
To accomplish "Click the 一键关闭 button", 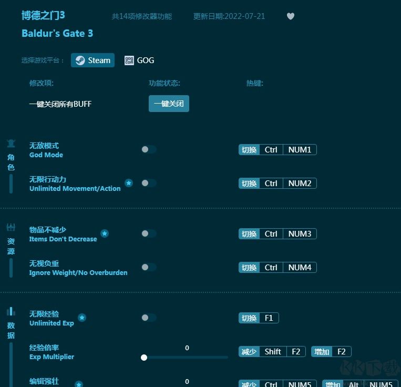I will [x=169, y=104].
